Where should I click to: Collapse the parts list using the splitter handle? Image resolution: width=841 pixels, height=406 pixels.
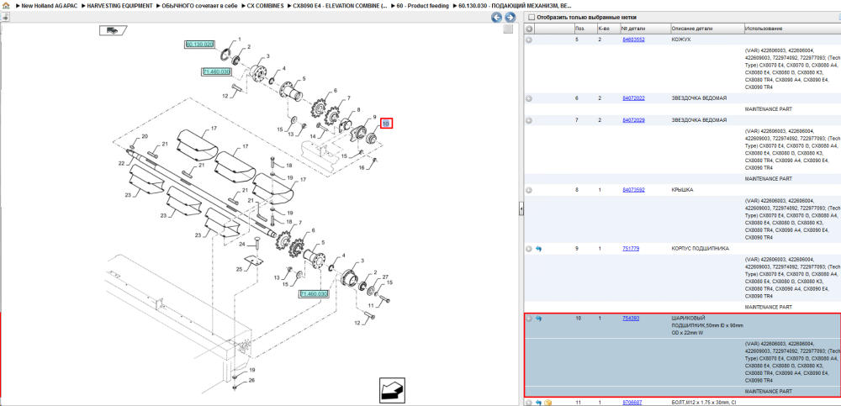pyautogui.click(x=521, y=208)
